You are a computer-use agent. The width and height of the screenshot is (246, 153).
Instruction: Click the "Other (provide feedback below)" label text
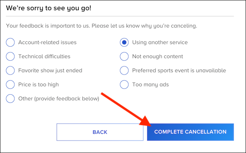point(59,99)
